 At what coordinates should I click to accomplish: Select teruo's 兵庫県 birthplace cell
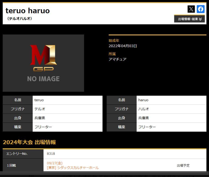pos(68,118)
